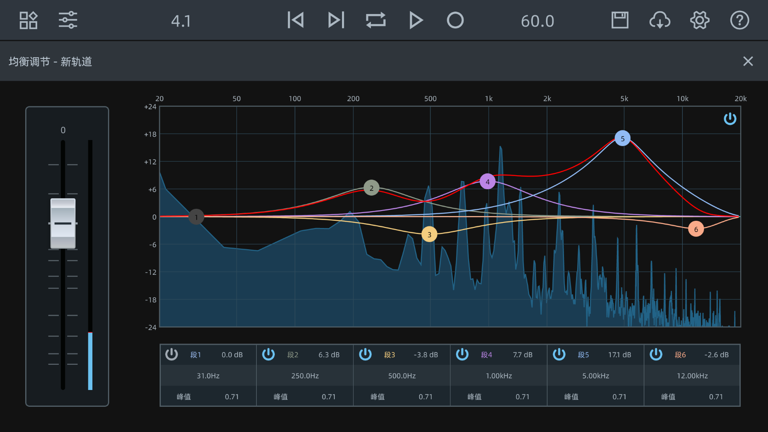Click the 12.00kHz frequency field of 段6
Image resolution: width=768 pixels, height=432 pixels.
click(x=692, y=376)
